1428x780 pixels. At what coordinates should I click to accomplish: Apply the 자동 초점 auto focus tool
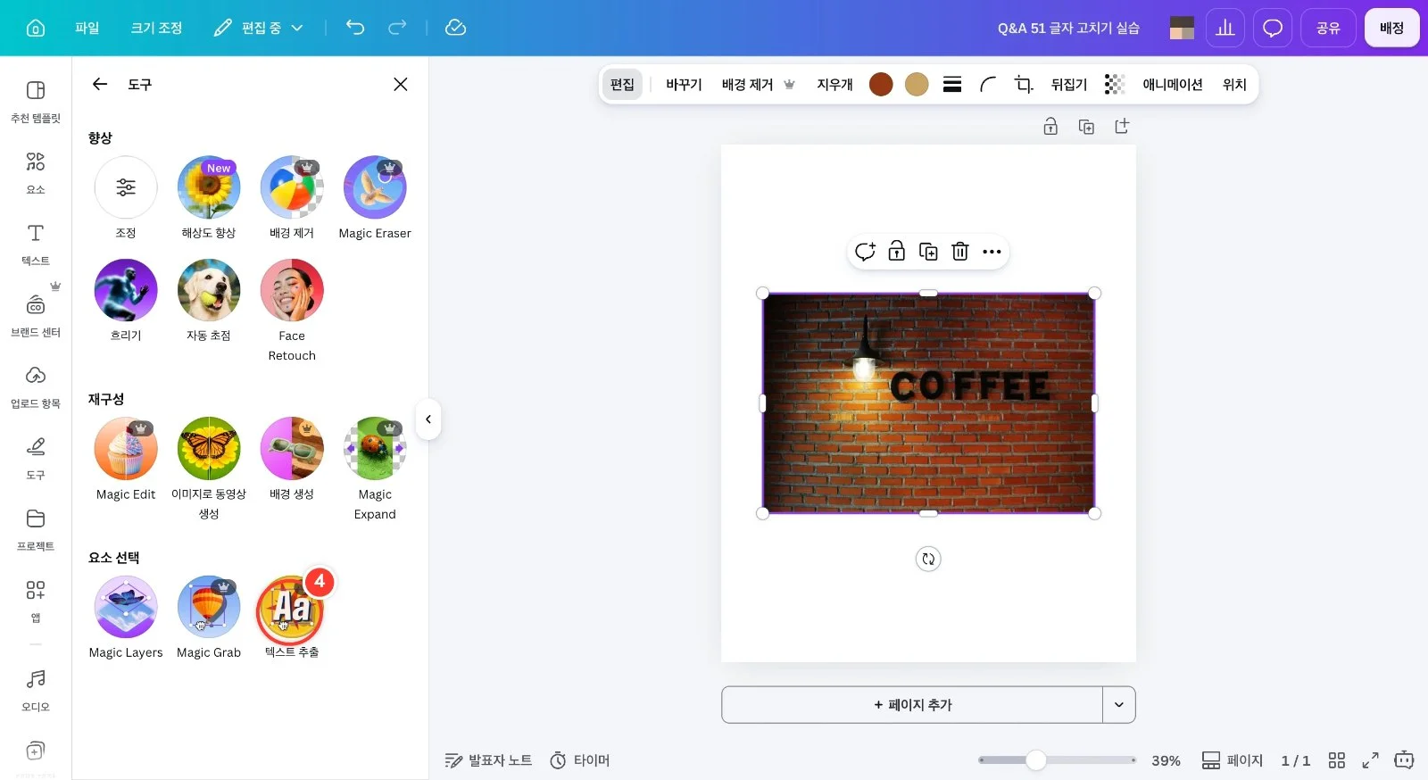(209, 290)
